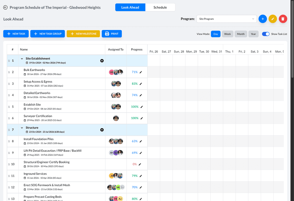Toggle the Show Task List switch
Screen dimensions: 294x201
pos(265,34)
